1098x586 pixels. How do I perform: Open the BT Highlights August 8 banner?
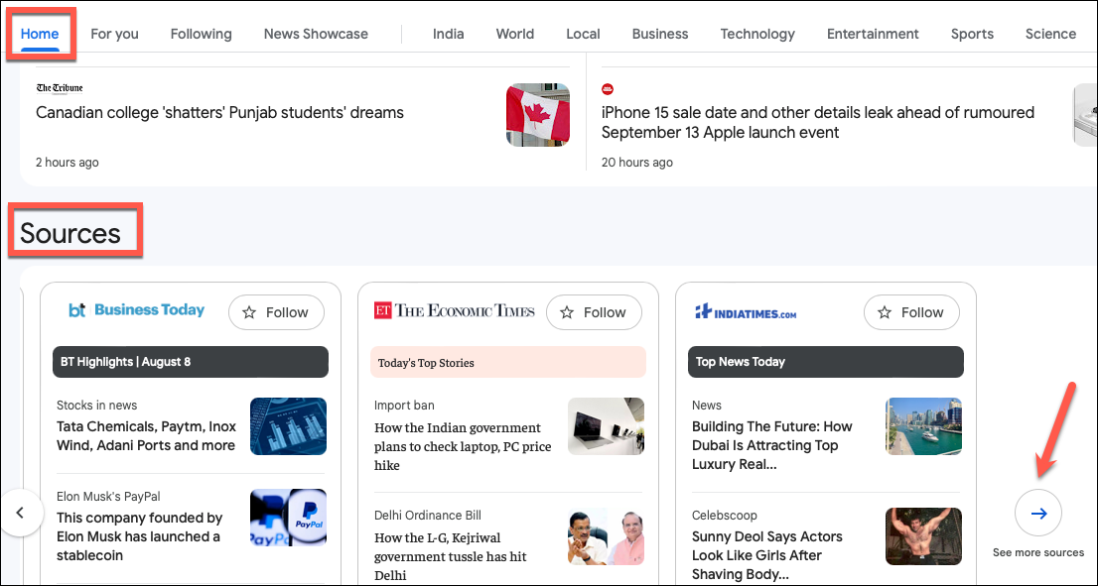[x=191, y=362]
